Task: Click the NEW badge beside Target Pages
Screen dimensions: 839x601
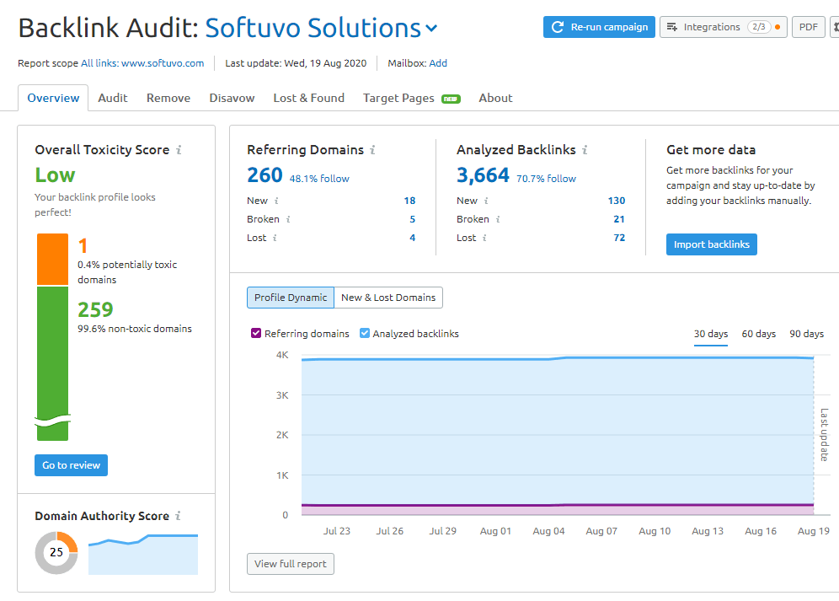Action: pyautogui.click(x=451, y=99)
